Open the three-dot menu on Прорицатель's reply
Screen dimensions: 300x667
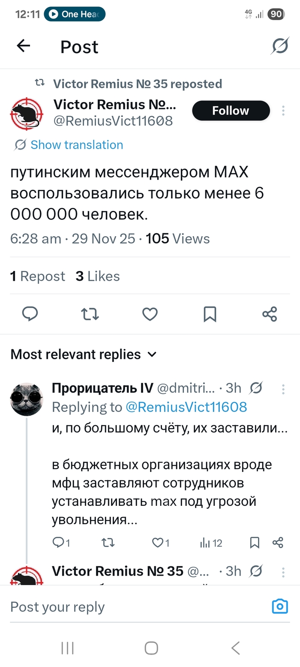283,389
